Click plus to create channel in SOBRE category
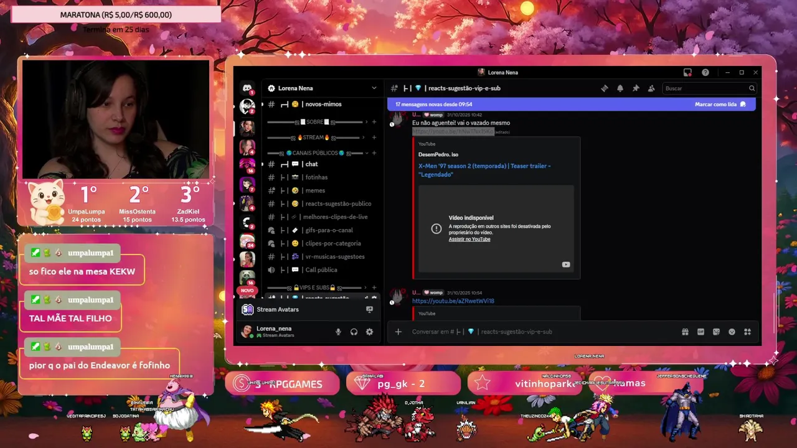The width and height of the screenshot is (797, 448). coord(374,122)
